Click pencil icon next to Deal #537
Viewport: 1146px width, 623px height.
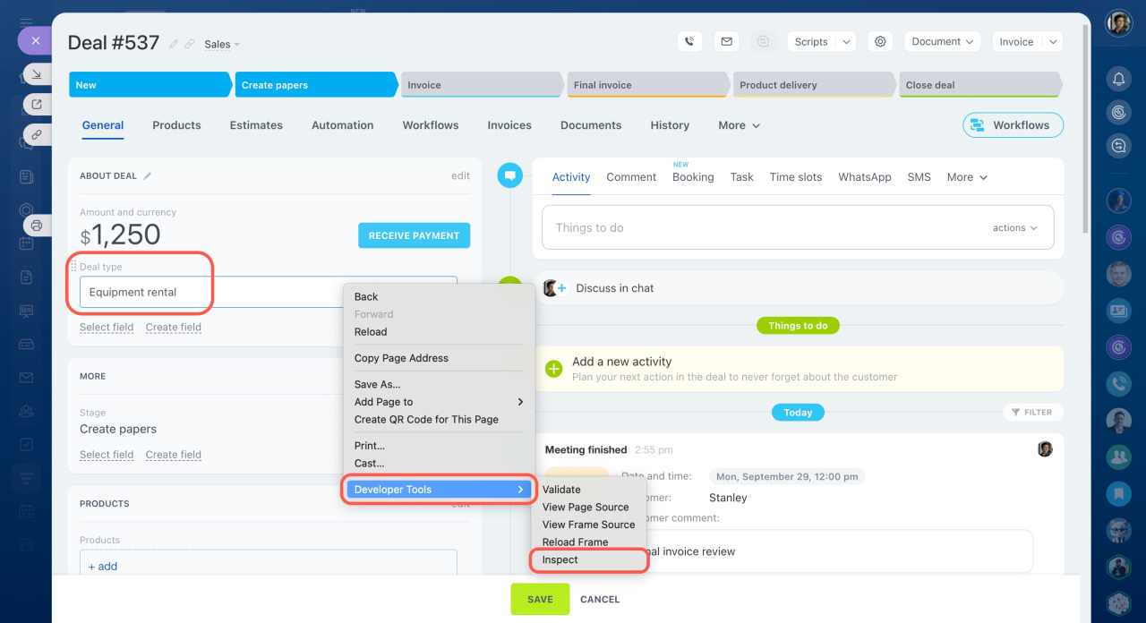coord(174,44)
